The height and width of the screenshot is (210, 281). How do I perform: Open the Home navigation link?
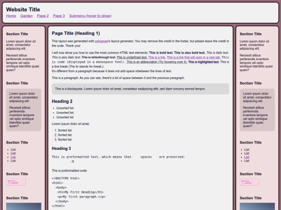click(x=11, y=16)
